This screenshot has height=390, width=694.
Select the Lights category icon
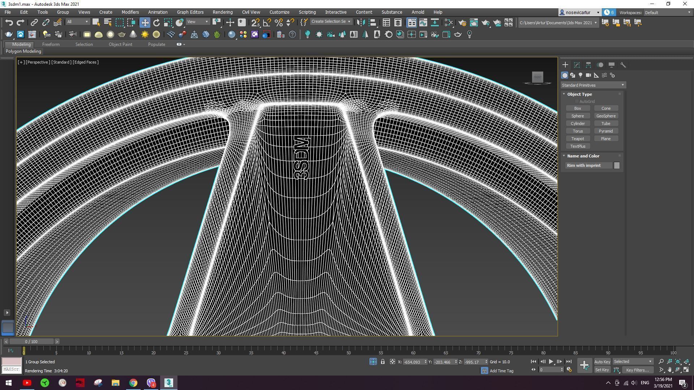(581, 75)
